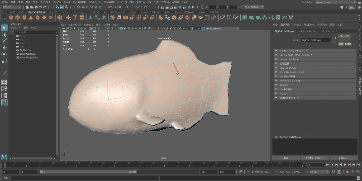Select BigFish:fish node in the Outliner
The width and height of the screenshot is (362, 181).
pyautogui.click(x=26, y=51)
